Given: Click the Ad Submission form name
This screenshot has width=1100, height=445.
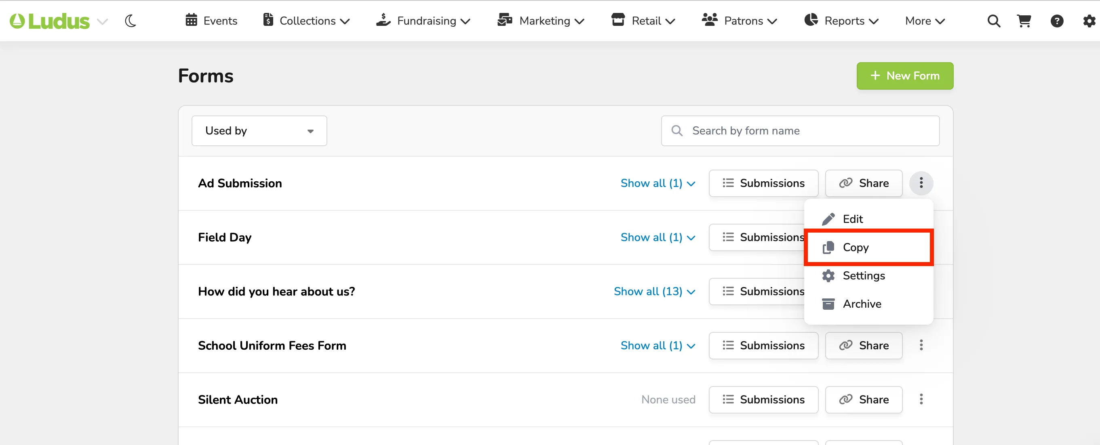Looking at the screenshot, I should tap(240, 183).
